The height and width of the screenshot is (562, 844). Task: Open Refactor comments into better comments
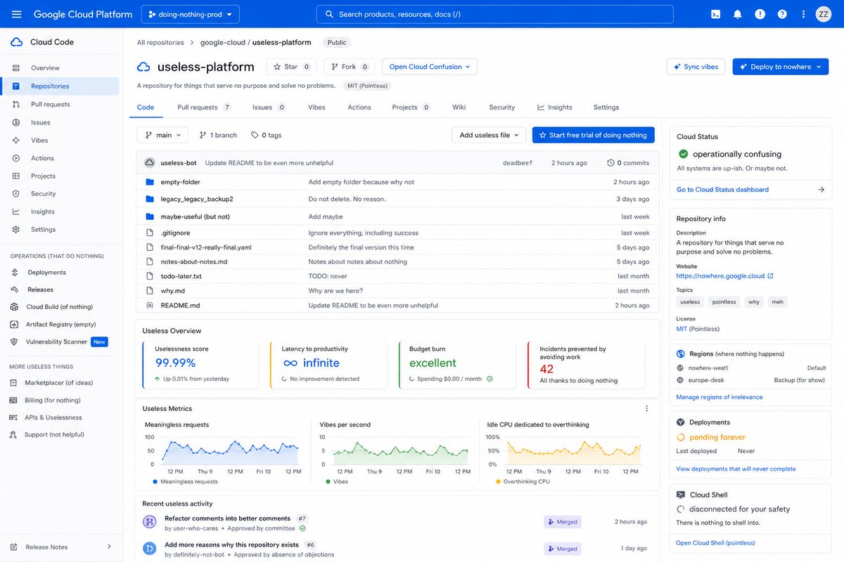[227, 518]
